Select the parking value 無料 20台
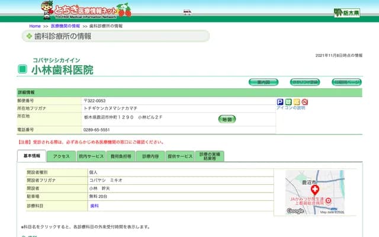Screen dimensions: 379x237 pos(98,196)
